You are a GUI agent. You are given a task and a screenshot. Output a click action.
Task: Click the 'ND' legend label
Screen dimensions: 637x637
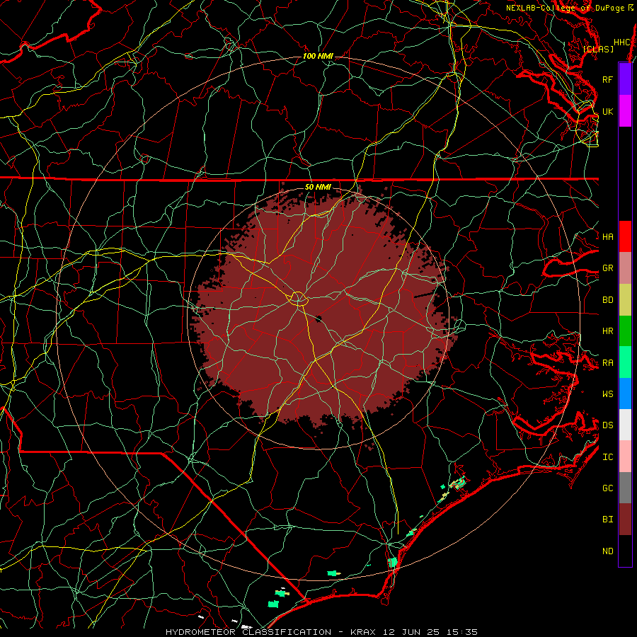[607, 551]
